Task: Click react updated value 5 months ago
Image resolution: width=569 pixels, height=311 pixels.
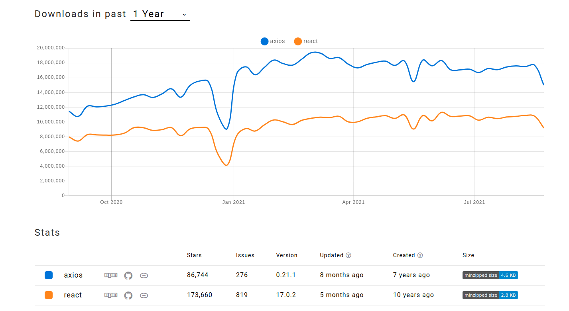Action: [342, 295]
